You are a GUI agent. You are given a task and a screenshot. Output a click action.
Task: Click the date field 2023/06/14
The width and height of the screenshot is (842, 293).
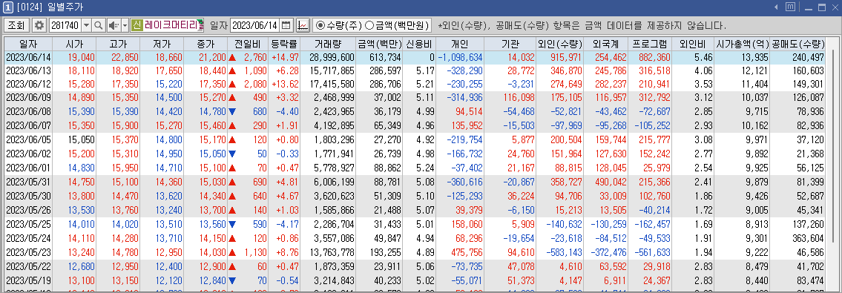[254, 25]
